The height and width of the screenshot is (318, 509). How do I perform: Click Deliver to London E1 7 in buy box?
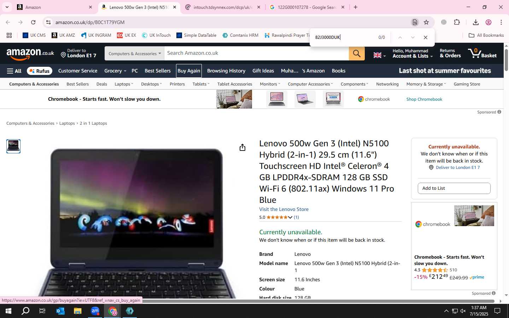tap(457, 167)
